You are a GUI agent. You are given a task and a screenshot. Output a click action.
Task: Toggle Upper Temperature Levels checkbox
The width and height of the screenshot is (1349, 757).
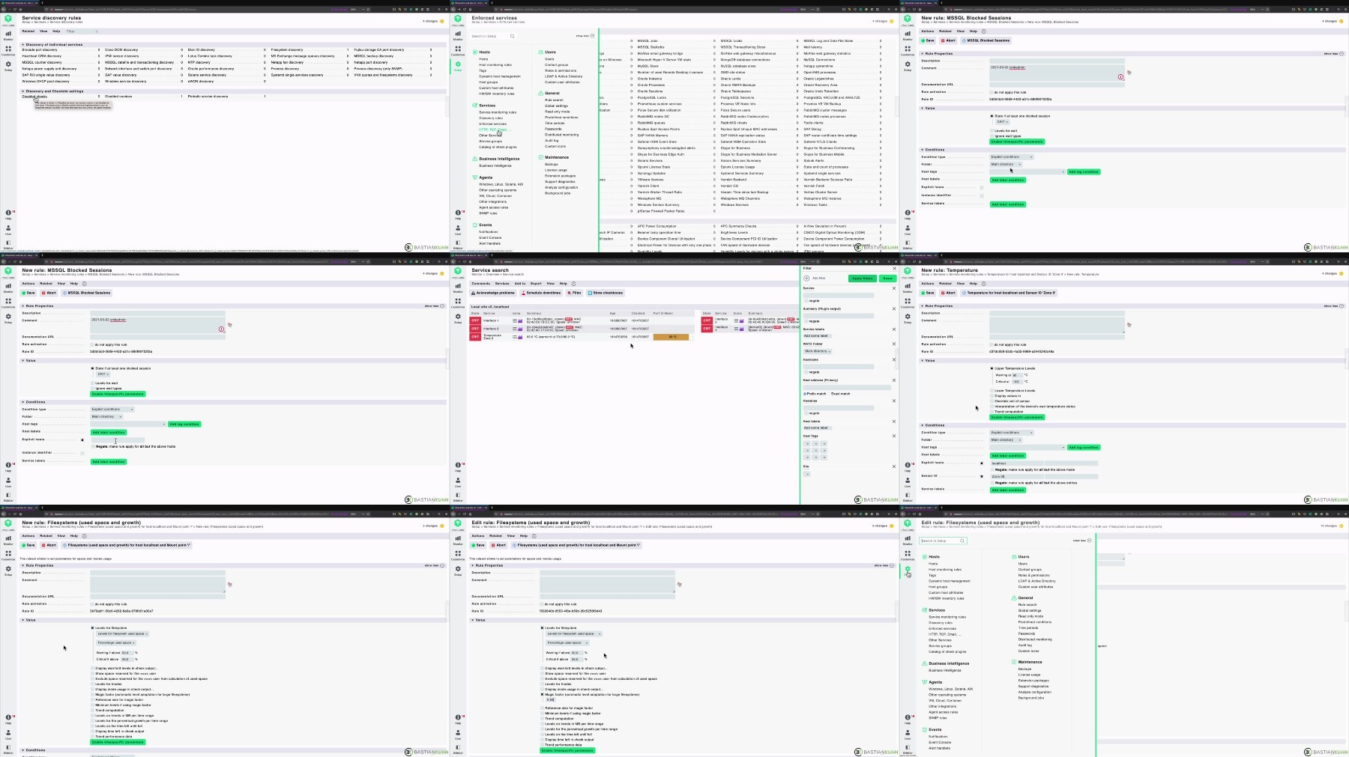(992, 368)
